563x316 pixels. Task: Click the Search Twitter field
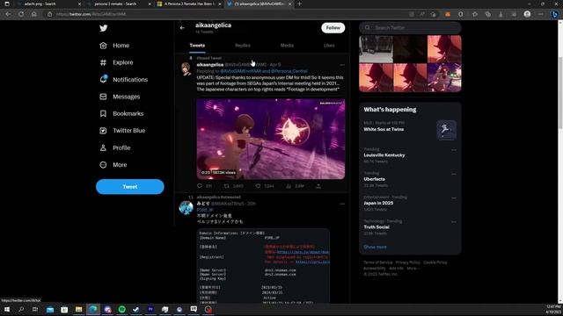pos(410,27)
